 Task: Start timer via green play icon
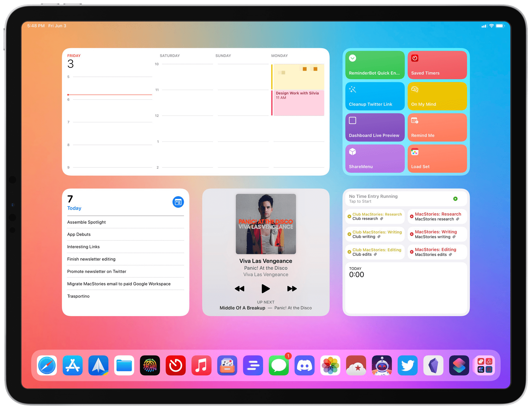pos(455,199)
